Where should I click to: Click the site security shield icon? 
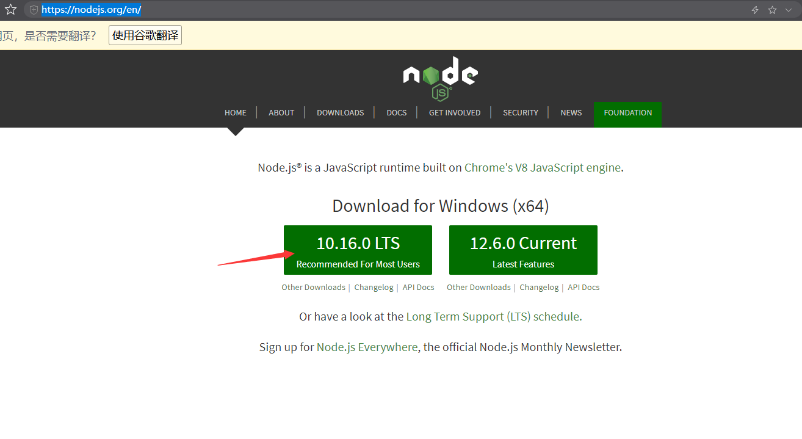tap(34, 10)
